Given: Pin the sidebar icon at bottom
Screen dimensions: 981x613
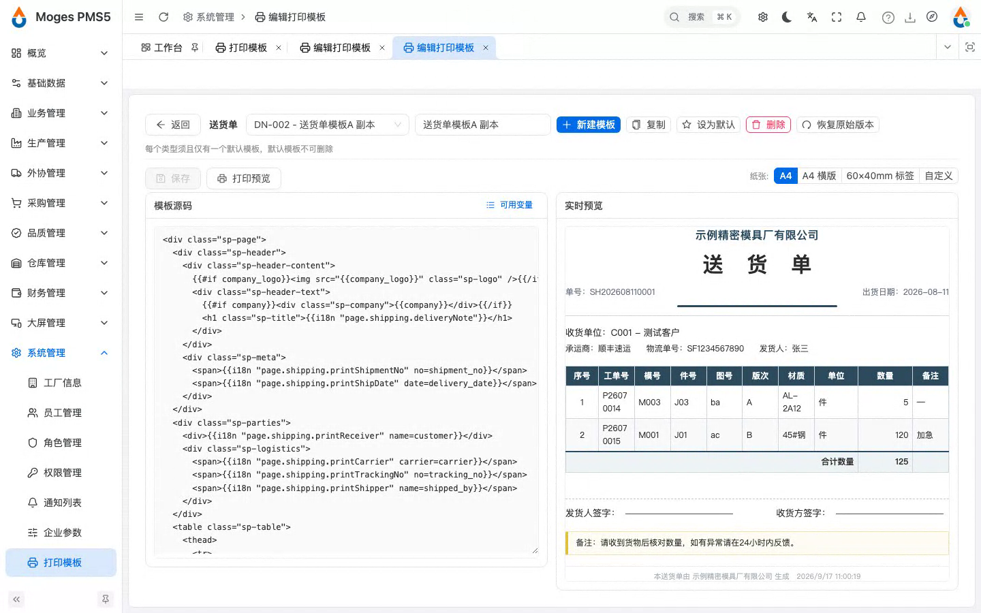Looking at the screenshot, I should pos(106,599).
